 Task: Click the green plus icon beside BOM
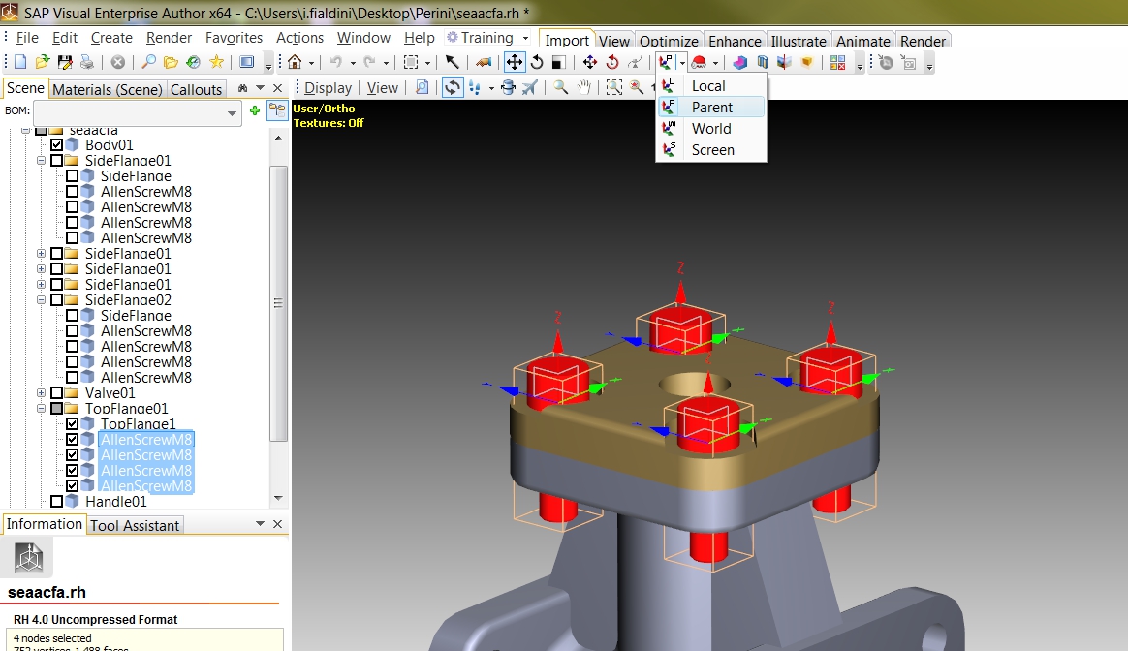pos(255,110)
